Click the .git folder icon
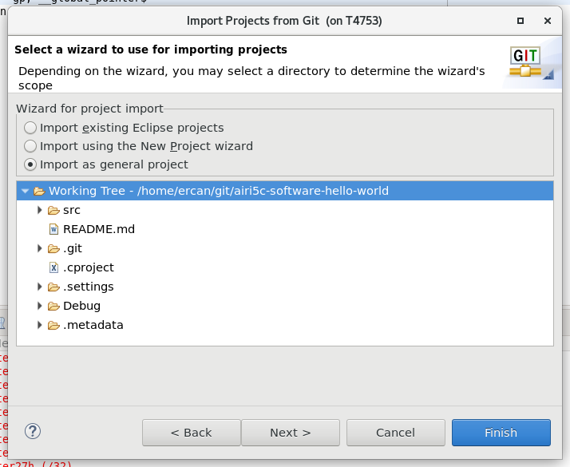570x467 pixels. click(x=53, y=248)
